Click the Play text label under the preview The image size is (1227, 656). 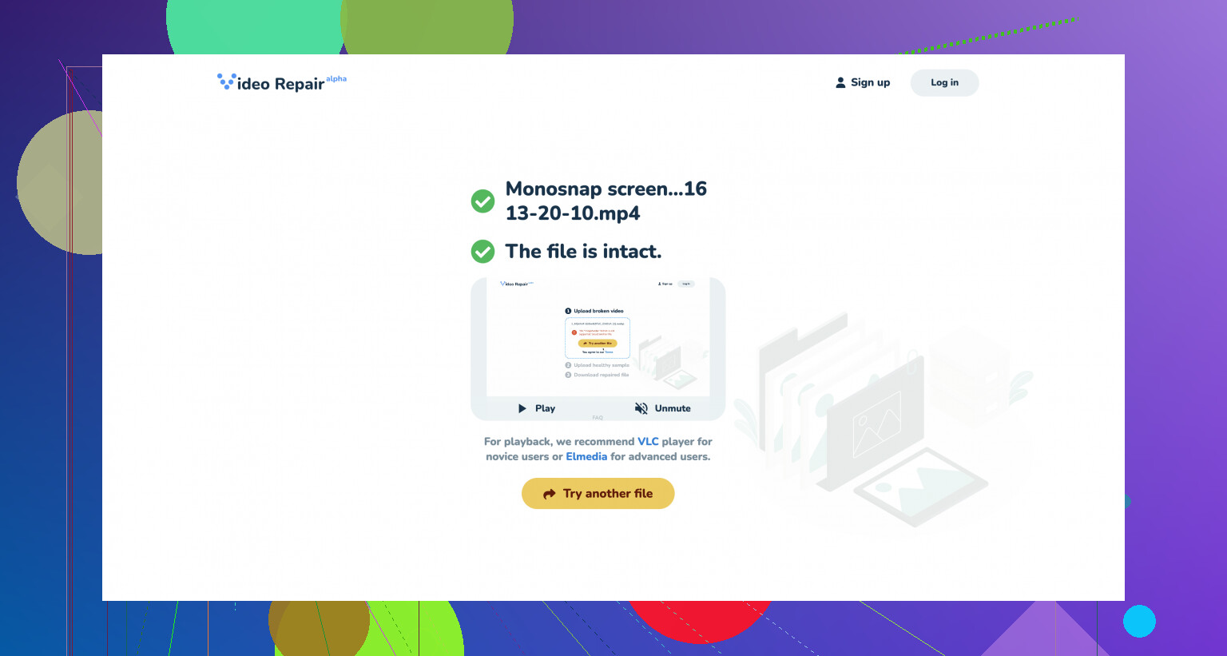click(545, 408)
